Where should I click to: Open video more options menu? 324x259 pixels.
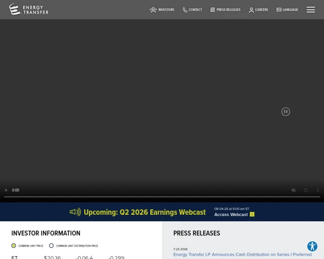tap(318, 190)
